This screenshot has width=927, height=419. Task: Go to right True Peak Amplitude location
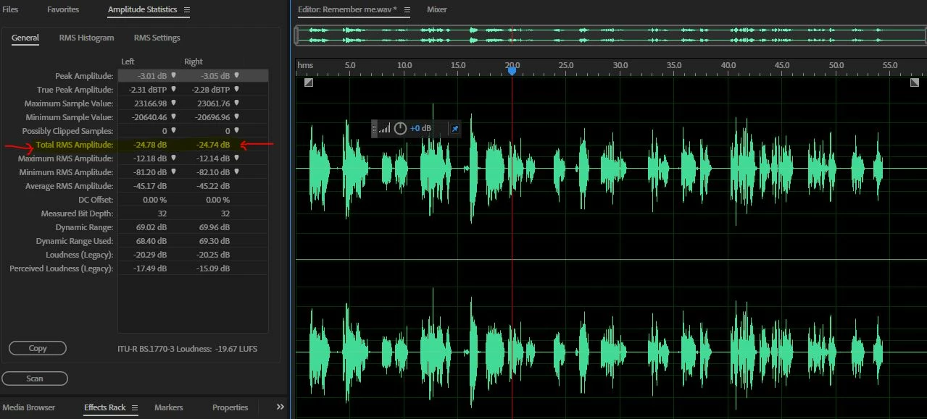236,89
